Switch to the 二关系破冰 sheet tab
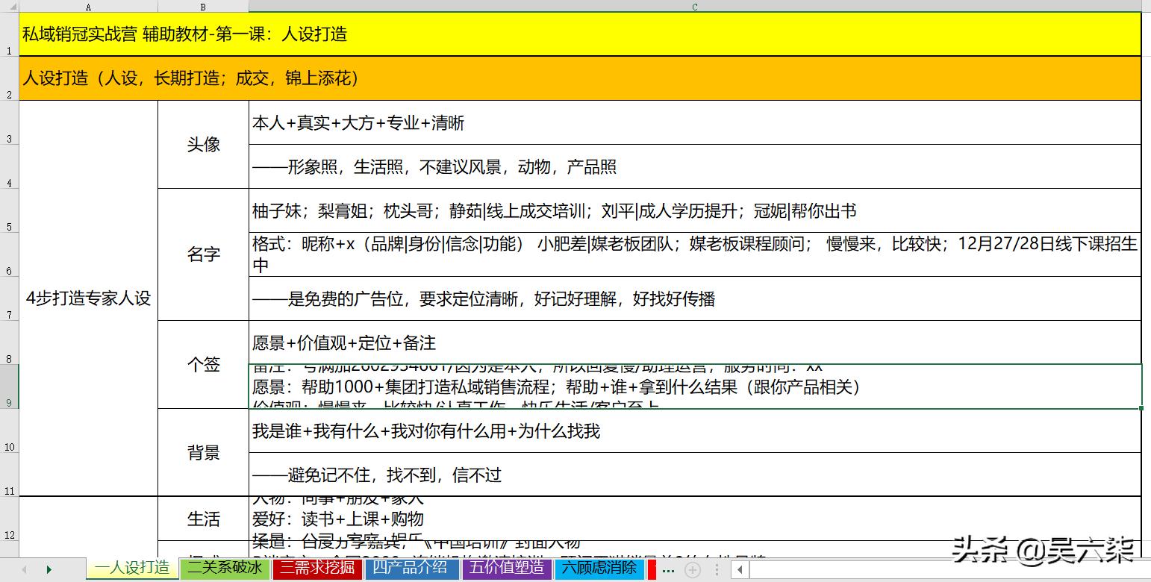This screenshot has height=582, width=1151. click(225, 569)
